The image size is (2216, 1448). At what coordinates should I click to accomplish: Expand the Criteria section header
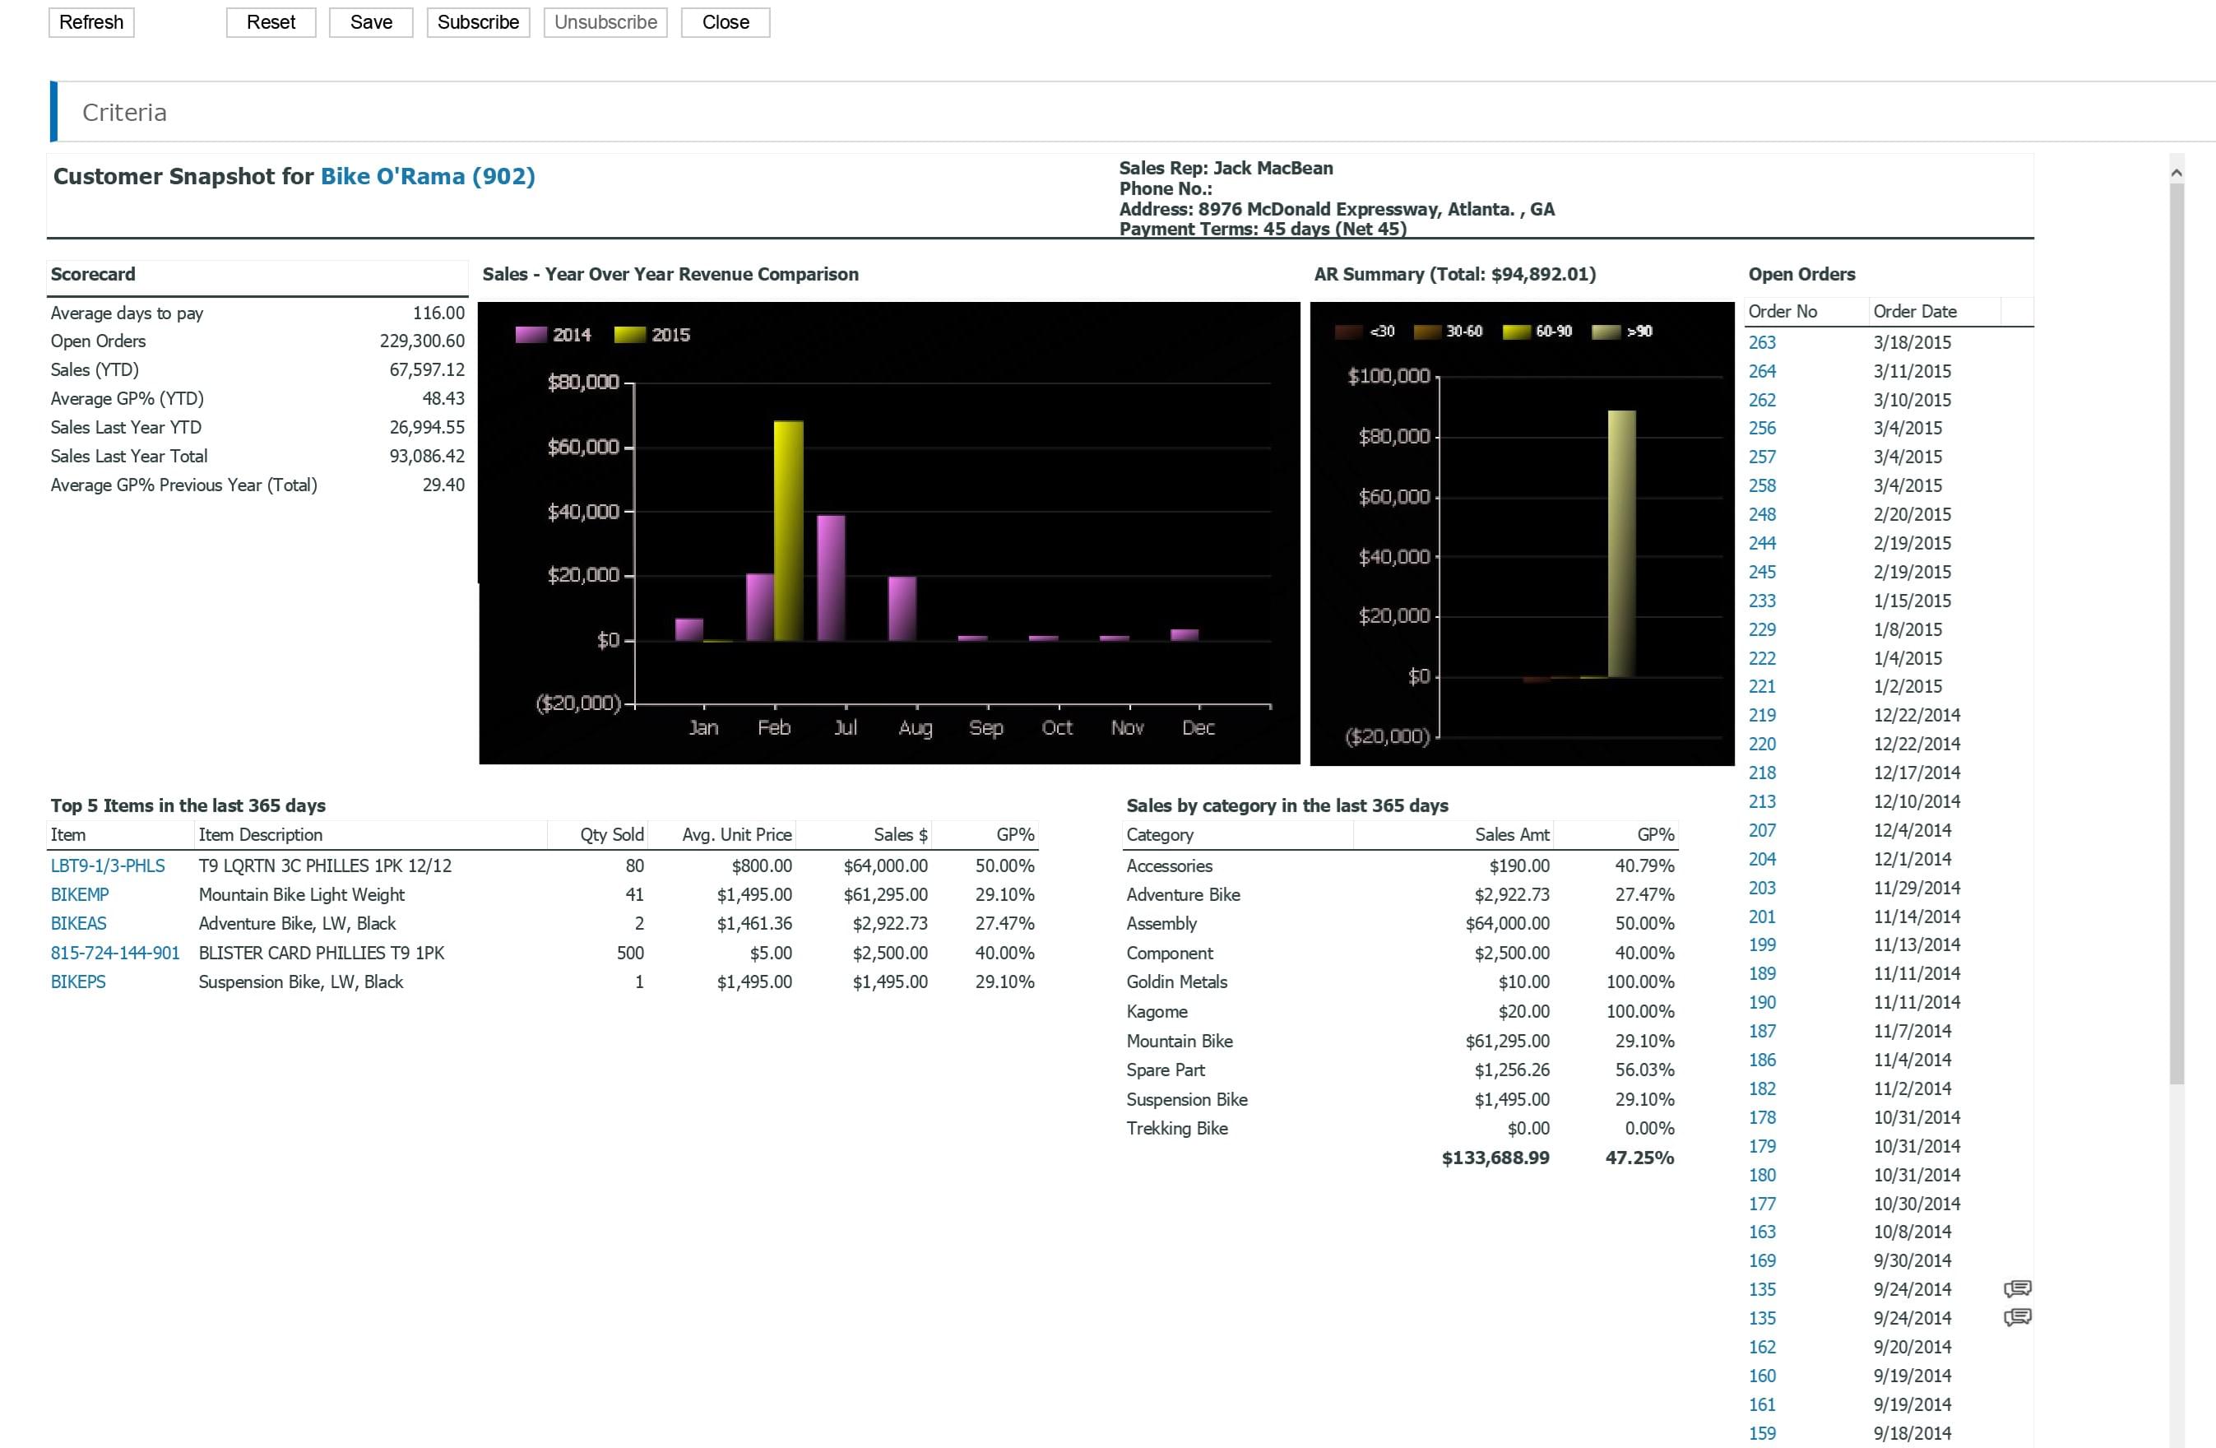(x=124, y=113)
